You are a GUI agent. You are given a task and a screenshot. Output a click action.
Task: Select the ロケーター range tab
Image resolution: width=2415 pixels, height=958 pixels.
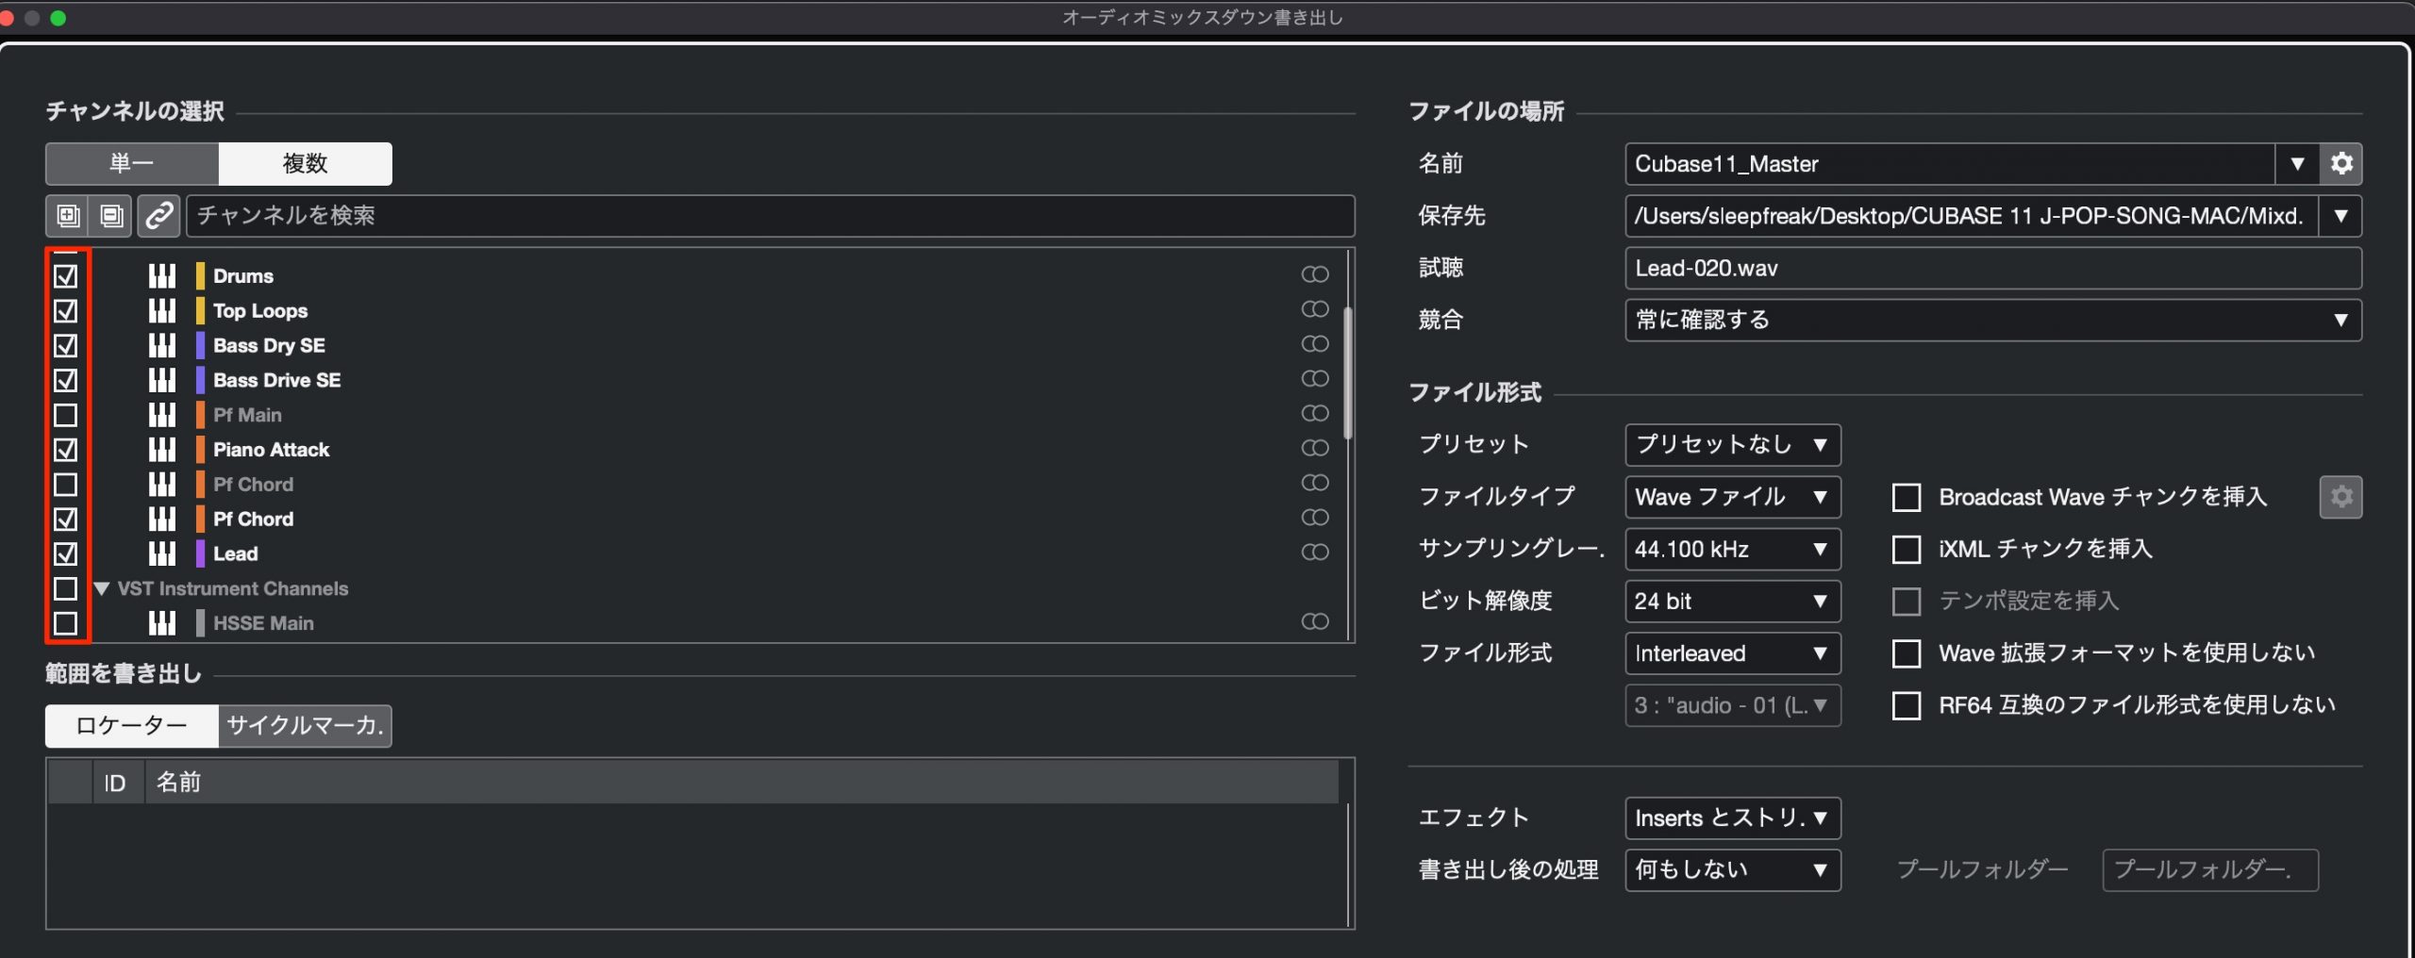132,726
